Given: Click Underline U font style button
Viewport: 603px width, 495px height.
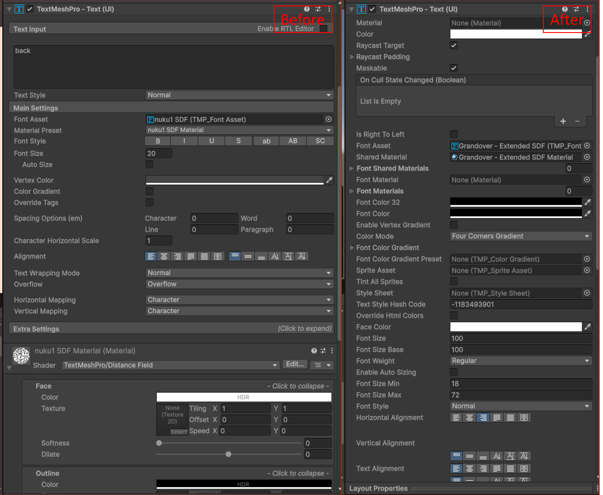Looking at the screenshot, I should (212, 141).
